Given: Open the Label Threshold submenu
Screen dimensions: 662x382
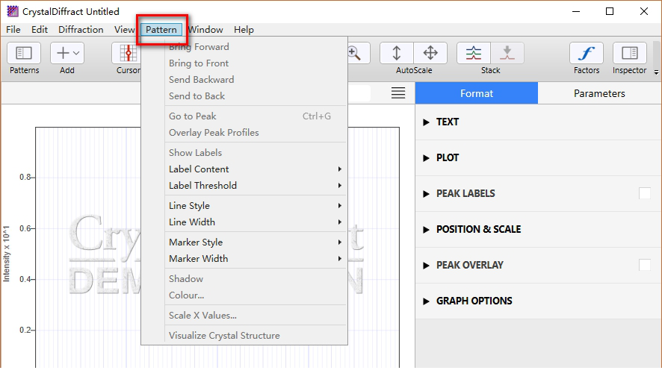Looking at the screenshot, I should (255, 186).
